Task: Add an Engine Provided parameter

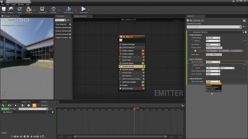Action: [x=70, y=38]
